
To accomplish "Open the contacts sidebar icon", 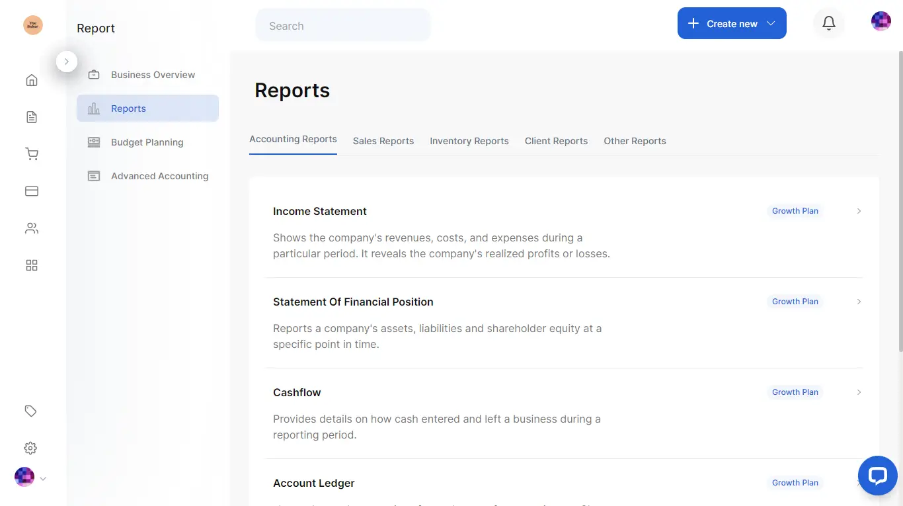I will [31, 228].
